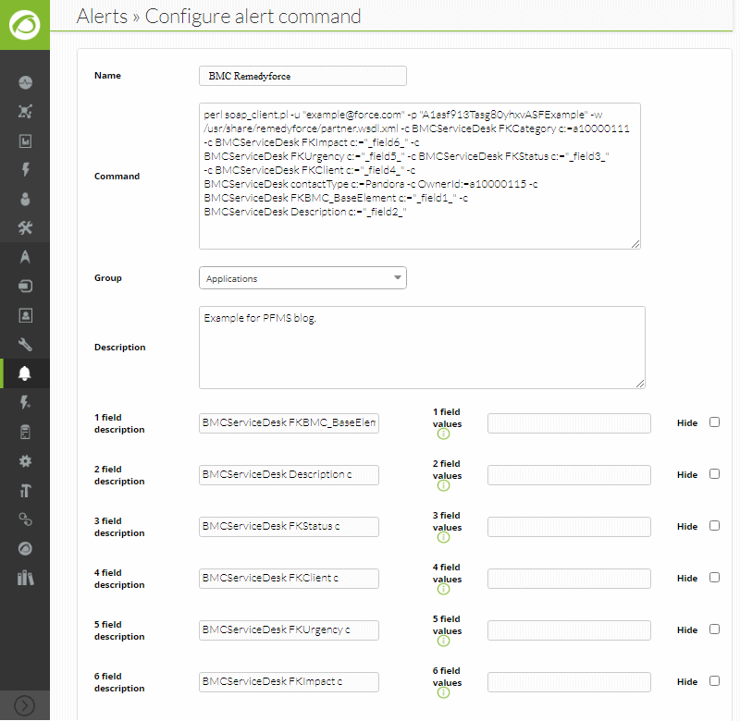The height and width of the screenshot is (721, 740).
Task: Open the letter A icon in sidebar
Action: [25, 257]
